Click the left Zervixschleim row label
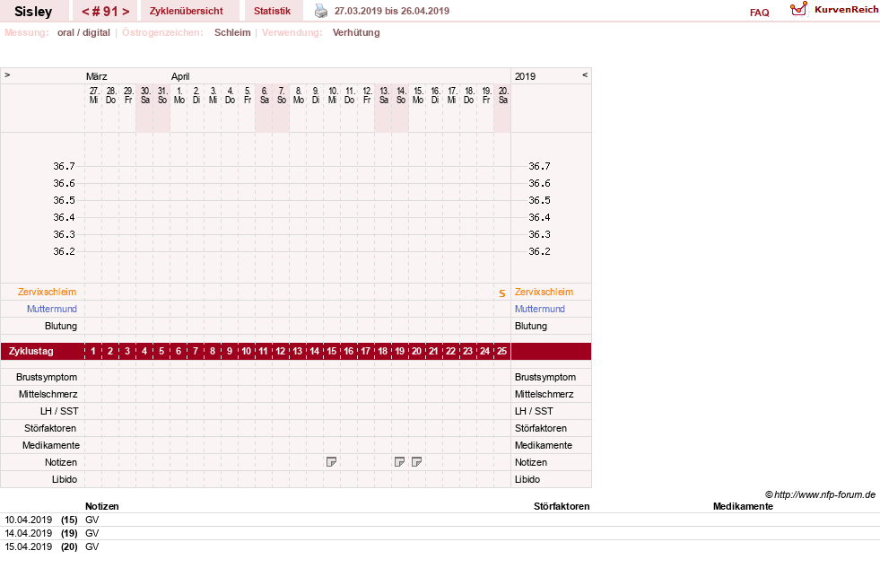 [48, 292]
